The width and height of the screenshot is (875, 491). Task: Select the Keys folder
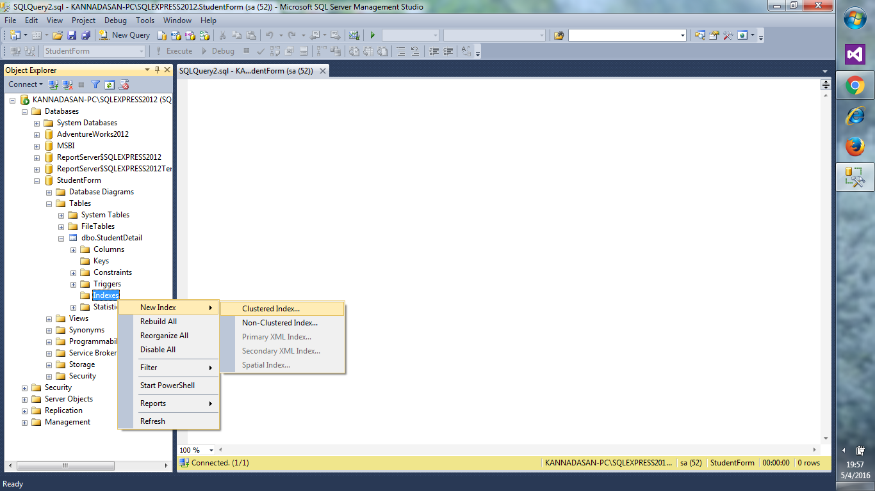(101, 261)
